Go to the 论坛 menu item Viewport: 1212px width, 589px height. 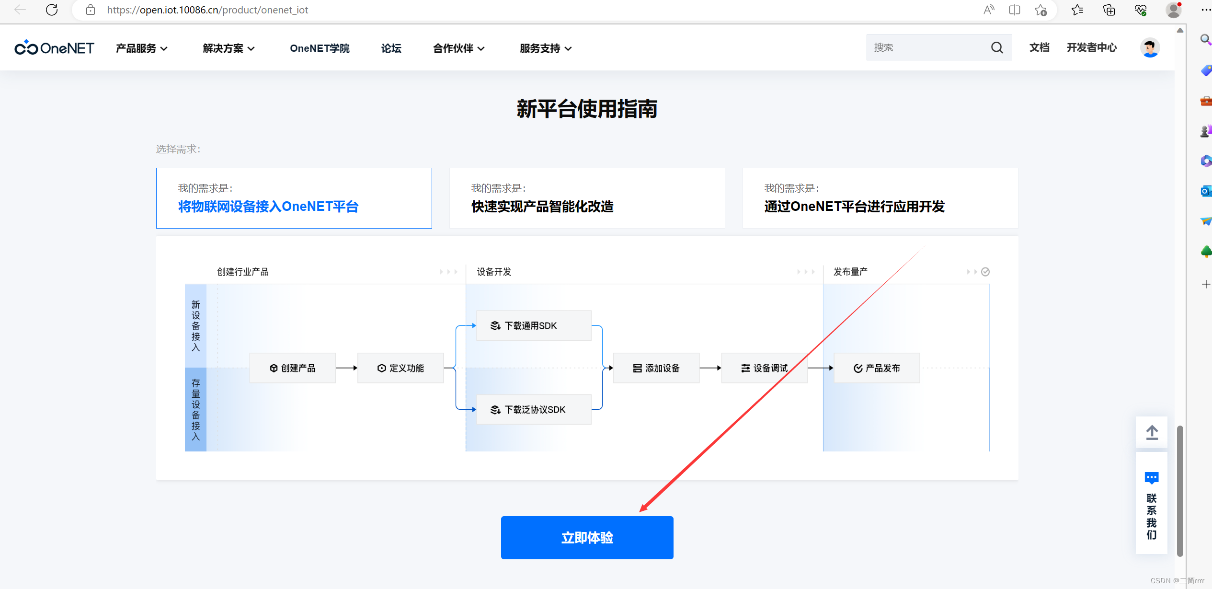391,48
